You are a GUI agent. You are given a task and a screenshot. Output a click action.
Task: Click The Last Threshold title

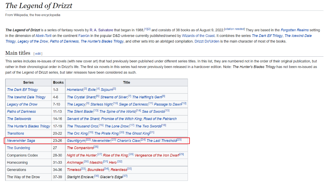pyautogui.click(x=162, y=141)
